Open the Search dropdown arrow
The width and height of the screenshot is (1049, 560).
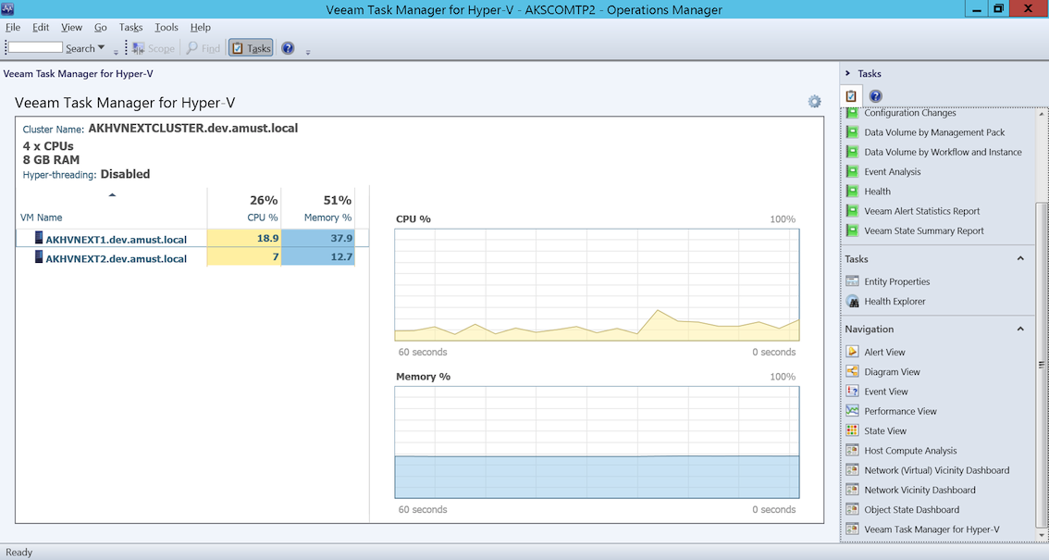coord(101,47)
